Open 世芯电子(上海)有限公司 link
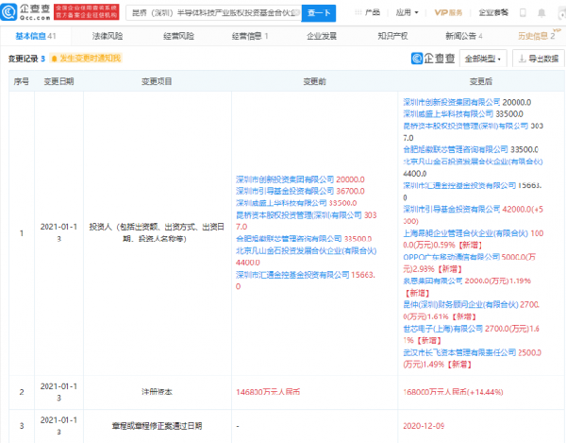566x443 pixels. 443,329
